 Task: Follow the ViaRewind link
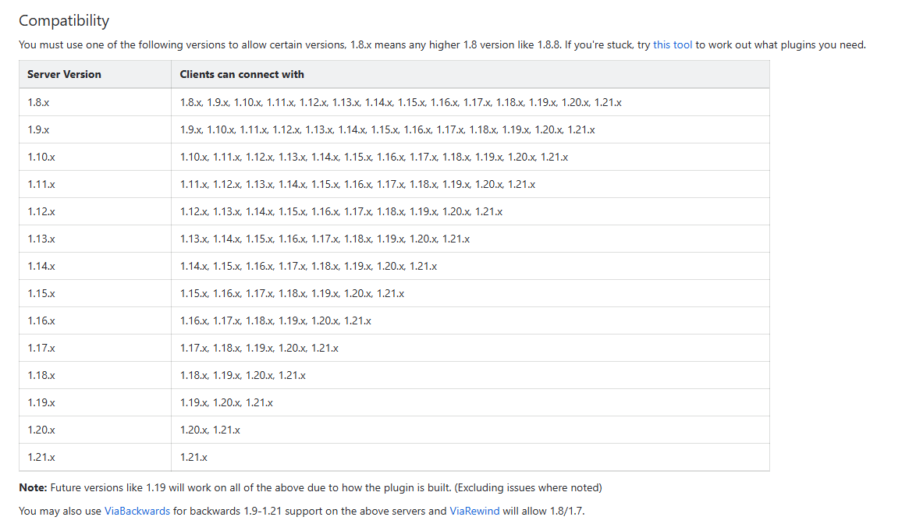pyautogui.click(x=474, y=512)
